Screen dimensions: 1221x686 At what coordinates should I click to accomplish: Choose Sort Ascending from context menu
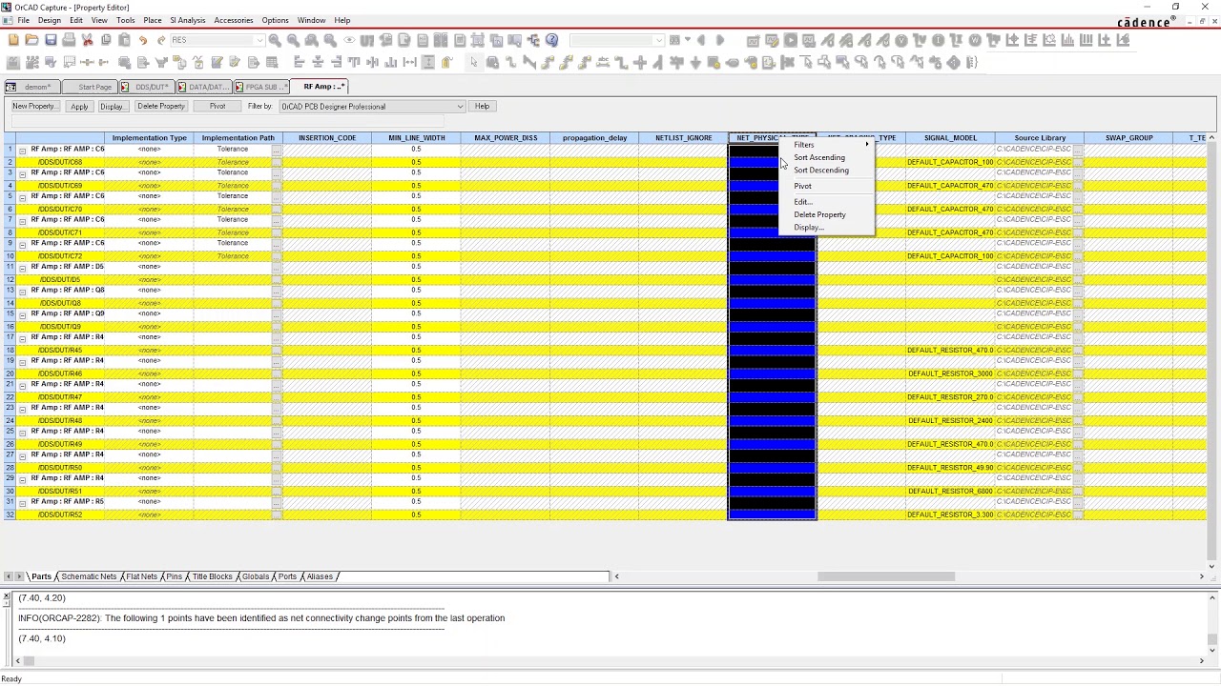pyautogui.click(x=819, y=158)
